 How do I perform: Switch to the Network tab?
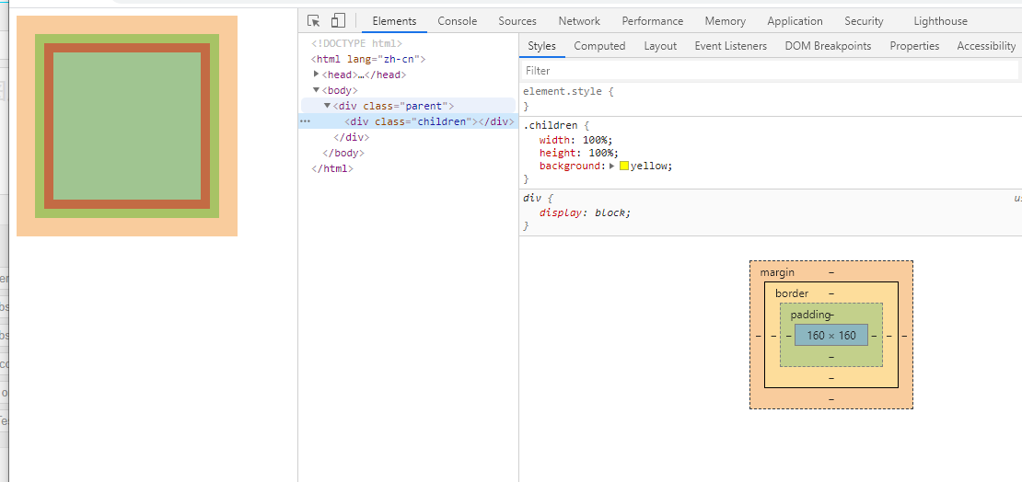579,21
